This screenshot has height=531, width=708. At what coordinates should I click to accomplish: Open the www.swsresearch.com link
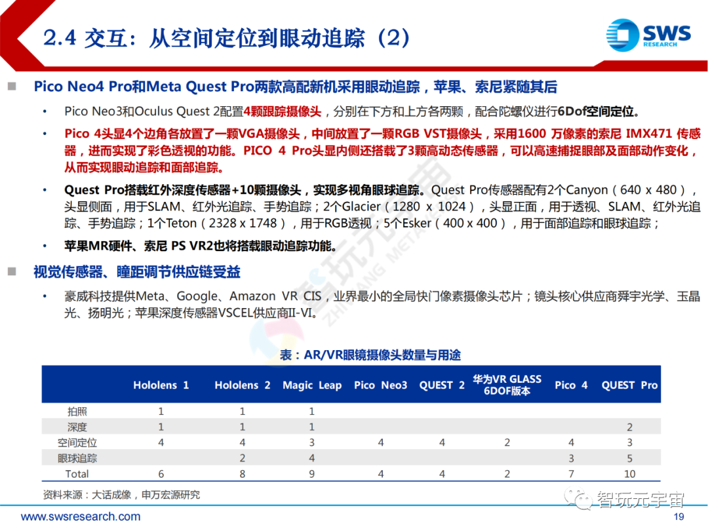click(81, 516)
